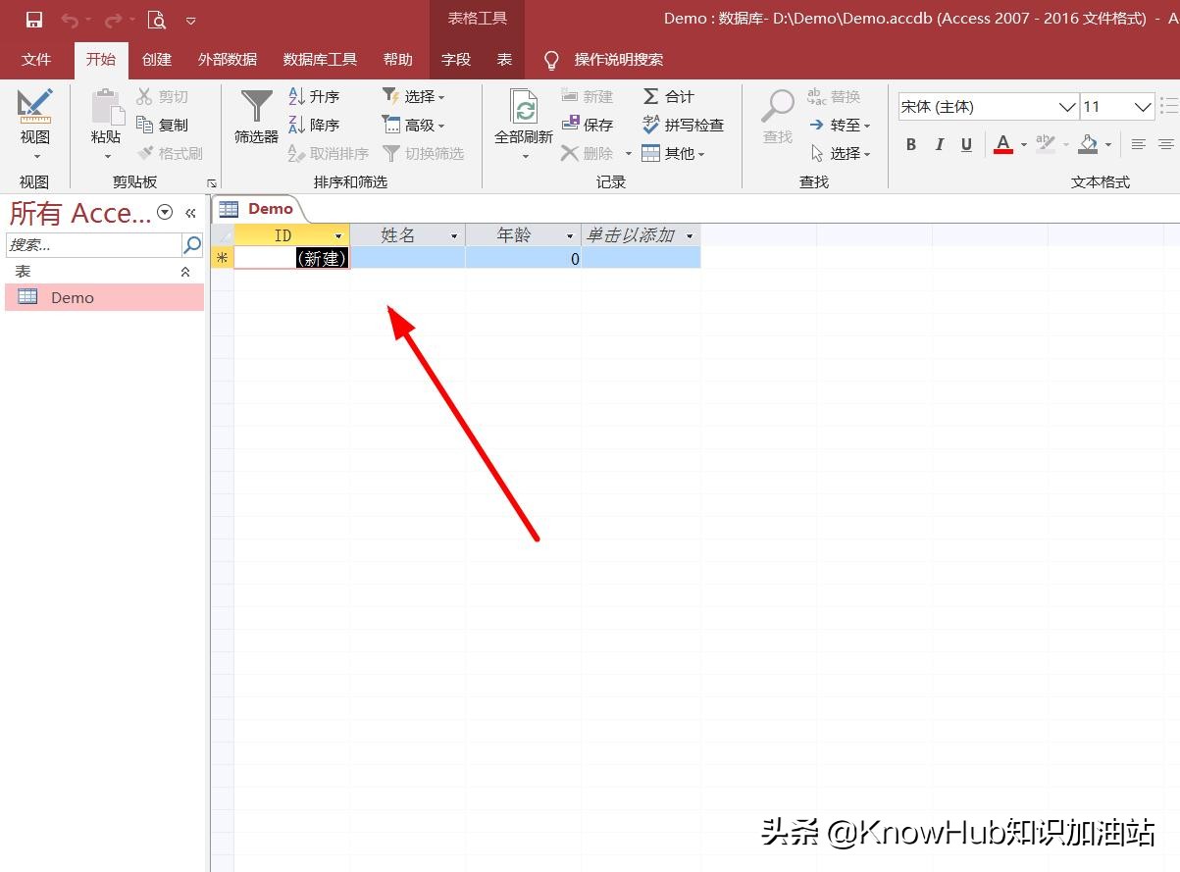Open the 姓名 column header dropdown arrow
This screenshot has width=1180, height=872.
point(454,236)
